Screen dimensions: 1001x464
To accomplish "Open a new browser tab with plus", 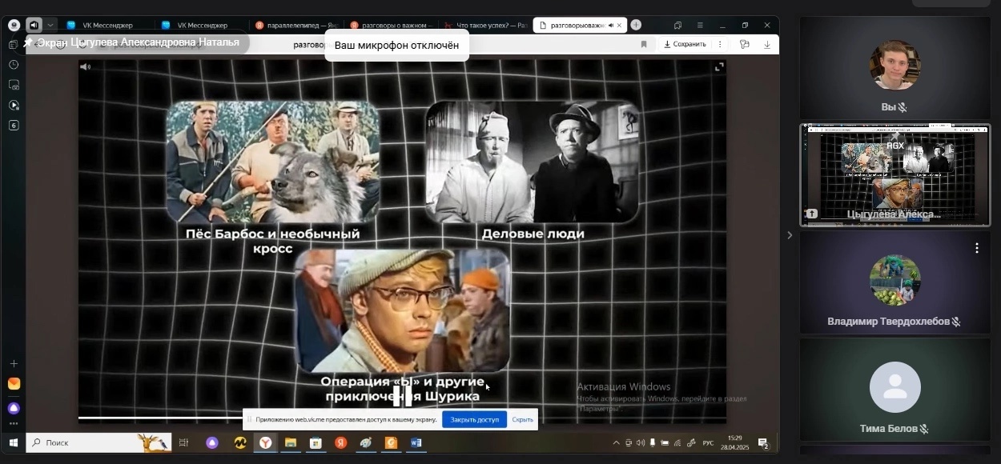I will click(636, 25).
